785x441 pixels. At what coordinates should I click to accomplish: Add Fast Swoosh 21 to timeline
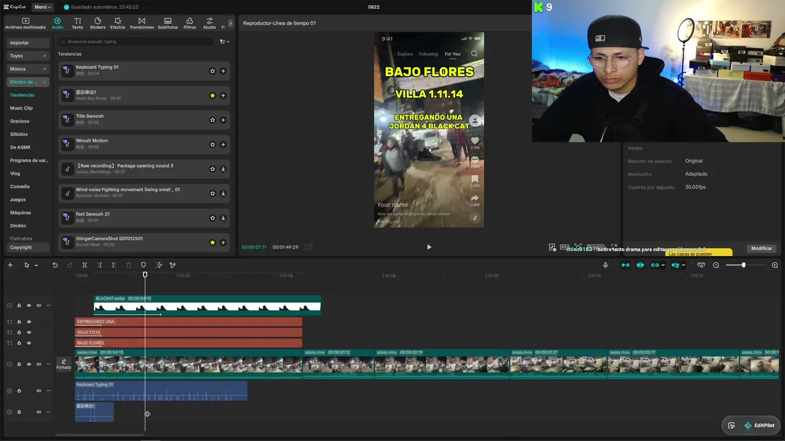[x=223, y=218]
